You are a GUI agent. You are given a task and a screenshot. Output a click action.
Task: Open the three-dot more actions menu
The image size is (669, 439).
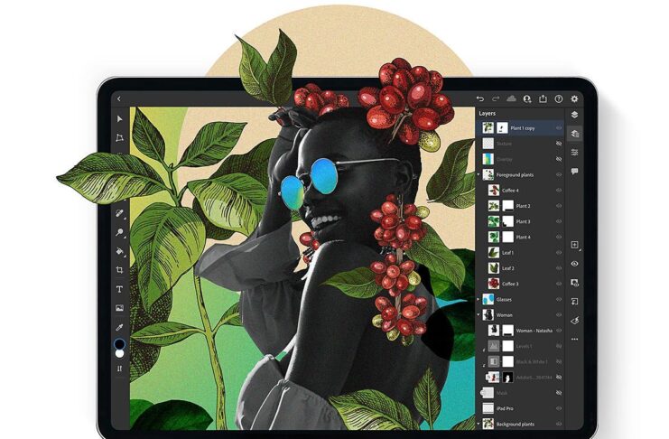point(575,339)
